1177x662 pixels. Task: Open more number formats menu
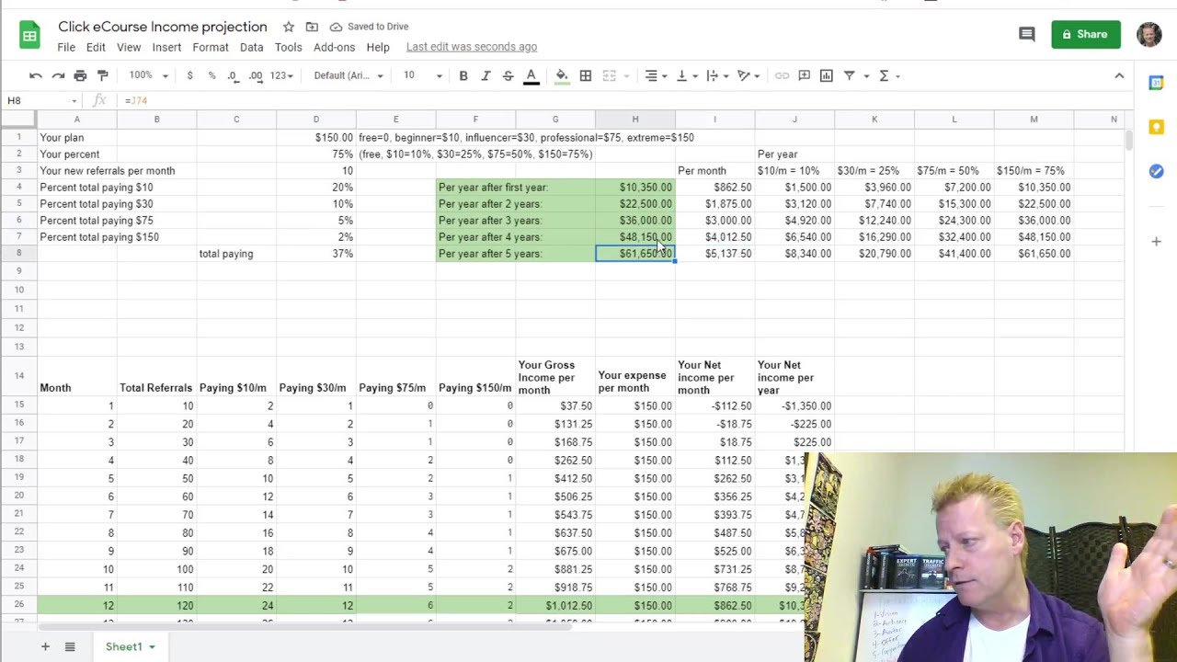point(281,75)
